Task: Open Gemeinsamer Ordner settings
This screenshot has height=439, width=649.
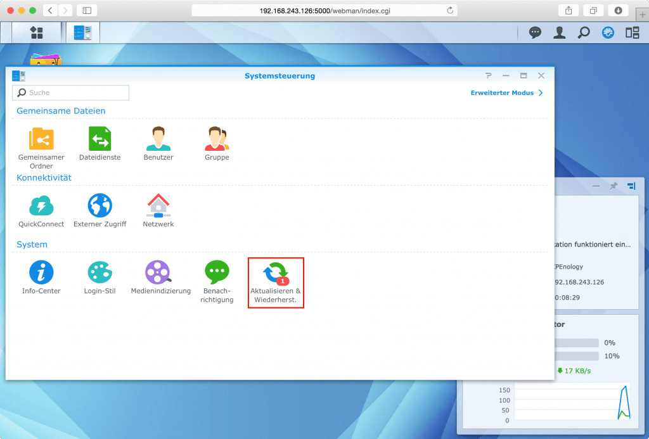Action: pyautogui.click(x=41, y=148)
